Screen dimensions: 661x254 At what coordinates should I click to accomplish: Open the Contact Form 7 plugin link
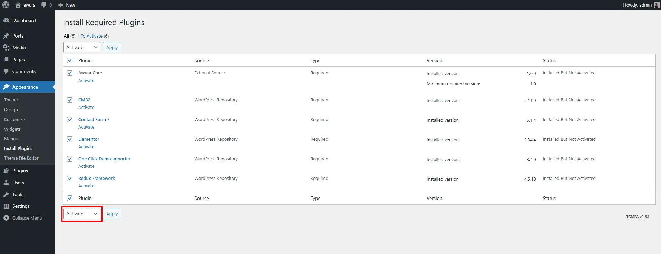[x=94, y=119]
